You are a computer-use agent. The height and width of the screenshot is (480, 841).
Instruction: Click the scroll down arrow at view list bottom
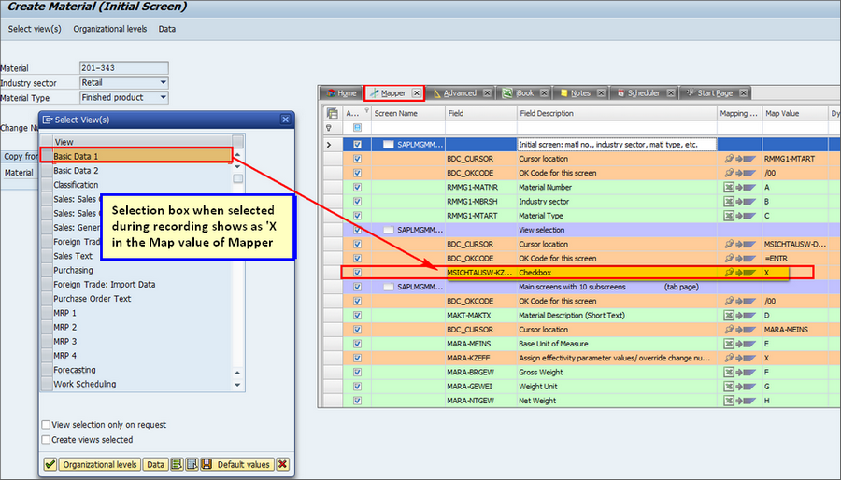tap(237, 385)
